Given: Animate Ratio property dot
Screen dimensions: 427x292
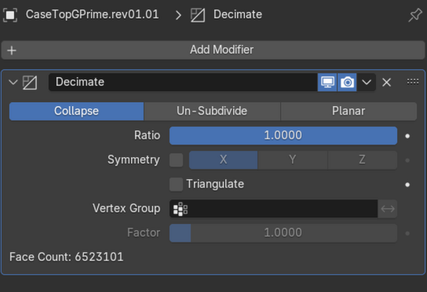Looking at the screenshot, I should tap(407, 136).
